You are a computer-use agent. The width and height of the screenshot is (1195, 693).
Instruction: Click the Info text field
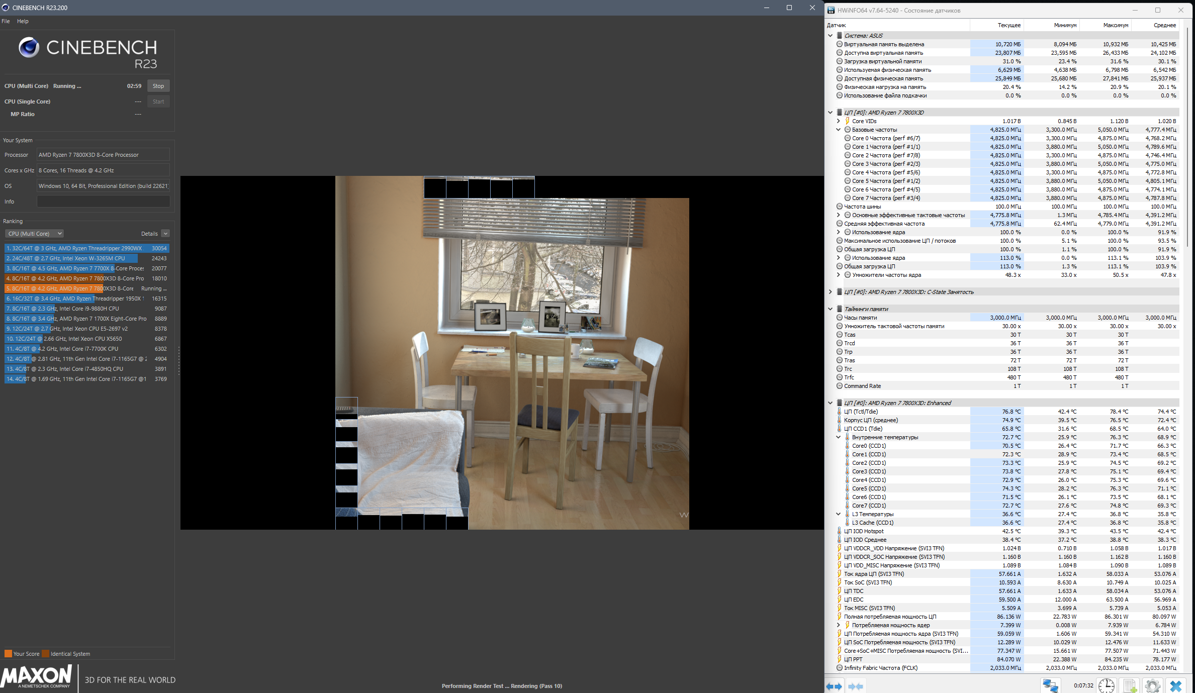103,202
